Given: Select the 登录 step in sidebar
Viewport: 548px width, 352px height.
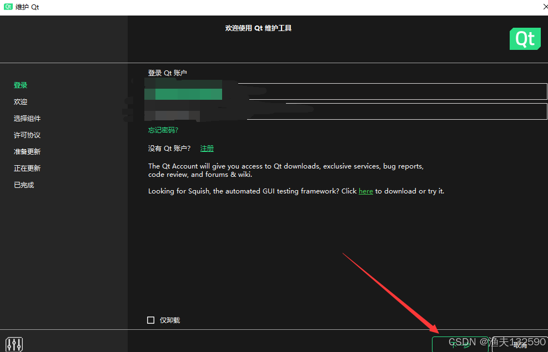Looking at the screenshot, I should click(x=21, y=85).
